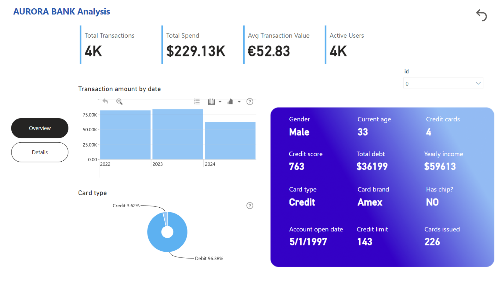Click the 'AURORA BANK Analysis' title
The image size is (501, 282).
click(x=62, y=11)
